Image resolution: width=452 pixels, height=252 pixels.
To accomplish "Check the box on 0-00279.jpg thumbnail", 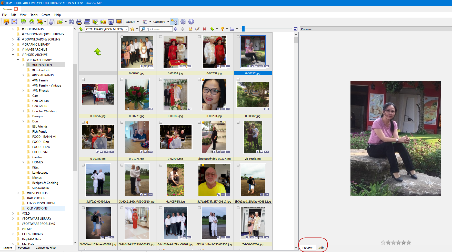I will [x=122, y=80].
